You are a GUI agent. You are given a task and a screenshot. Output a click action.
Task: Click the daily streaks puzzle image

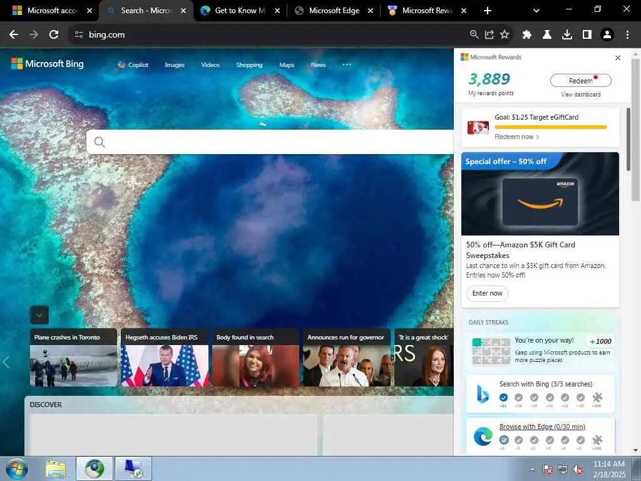(x=491, y=351)
